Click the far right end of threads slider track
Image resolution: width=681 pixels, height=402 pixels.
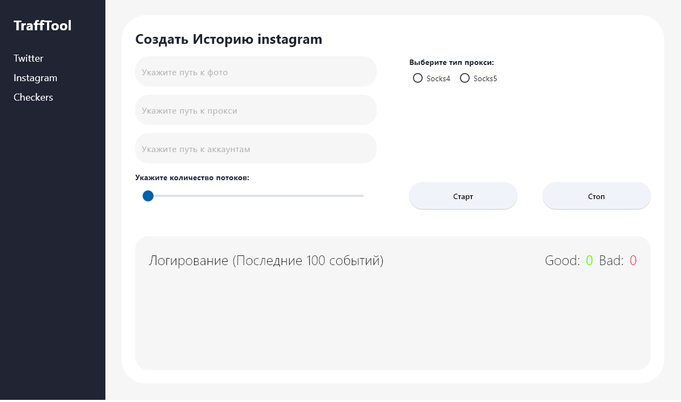tap(362, 196)
